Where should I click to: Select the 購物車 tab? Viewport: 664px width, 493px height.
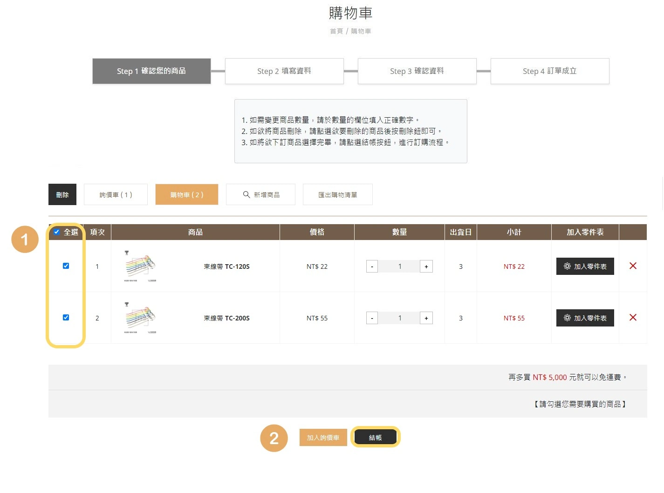point(186,194)
